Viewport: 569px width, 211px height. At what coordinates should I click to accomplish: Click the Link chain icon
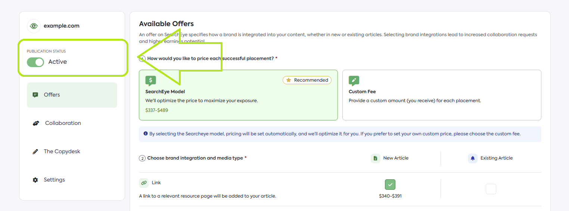click(x=144, y=183)
